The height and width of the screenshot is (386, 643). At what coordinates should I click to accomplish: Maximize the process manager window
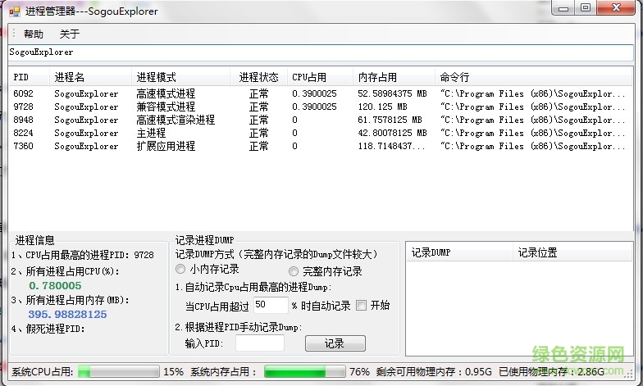pos(586,8)
